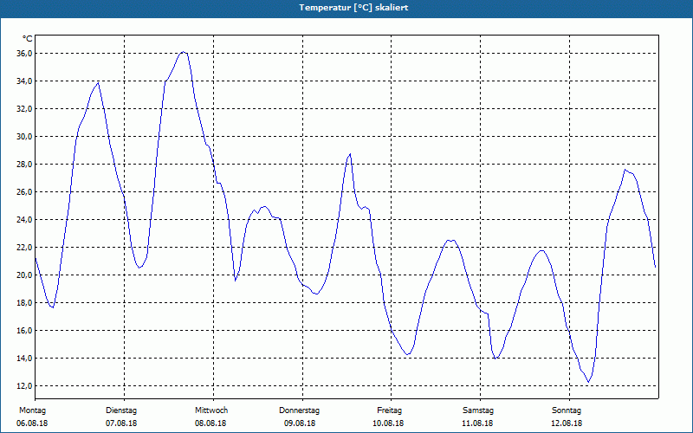
Task: Click the Montag day label
Action: pos(32,410)
